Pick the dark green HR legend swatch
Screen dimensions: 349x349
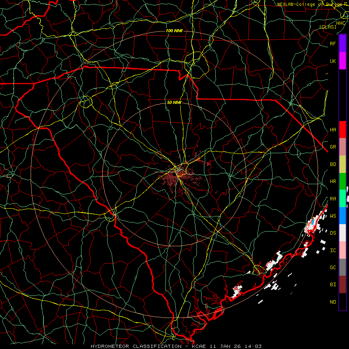click(x=342, y=181)
